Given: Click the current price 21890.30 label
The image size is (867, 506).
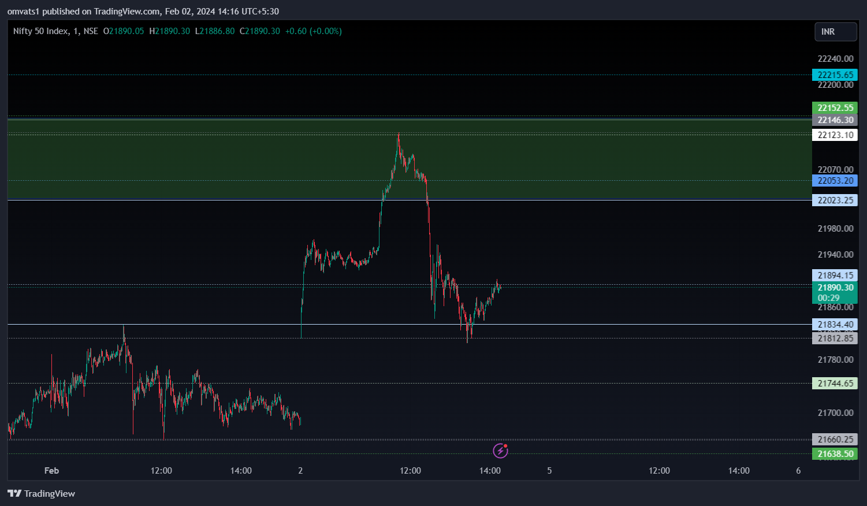Looking at the screenshot, I should pos(835,292).
